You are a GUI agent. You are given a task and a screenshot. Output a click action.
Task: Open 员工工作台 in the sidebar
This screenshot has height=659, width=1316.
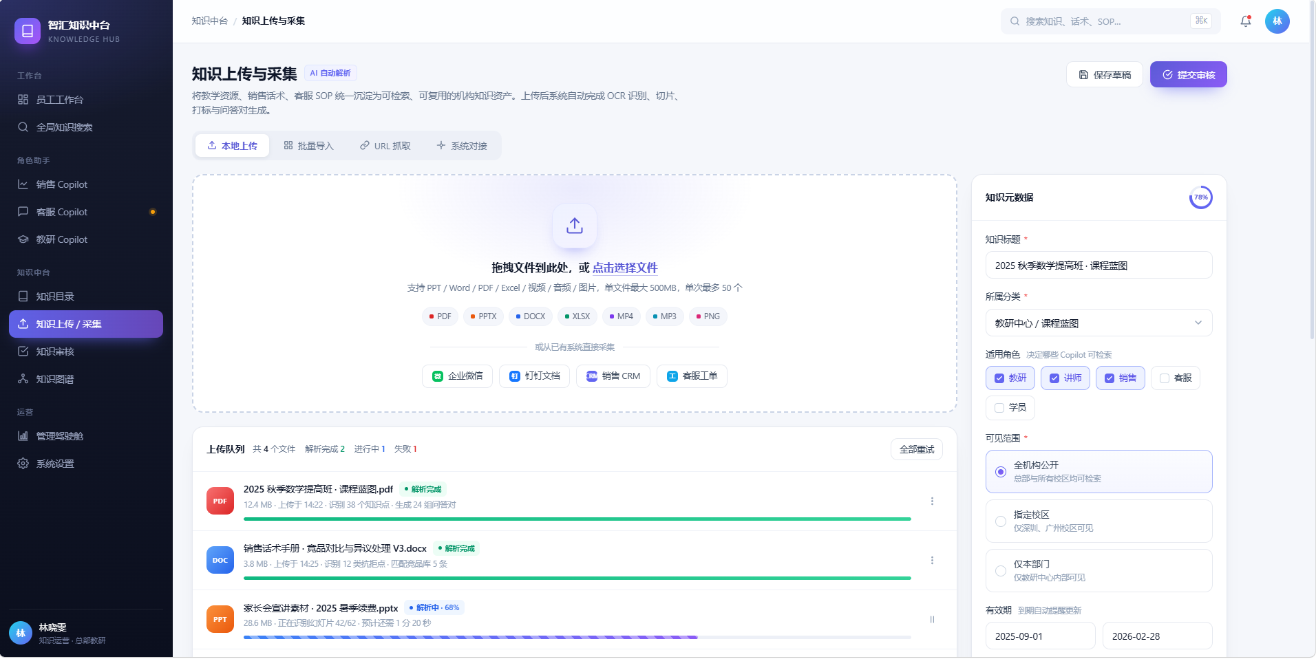click(x=86, y=100)
